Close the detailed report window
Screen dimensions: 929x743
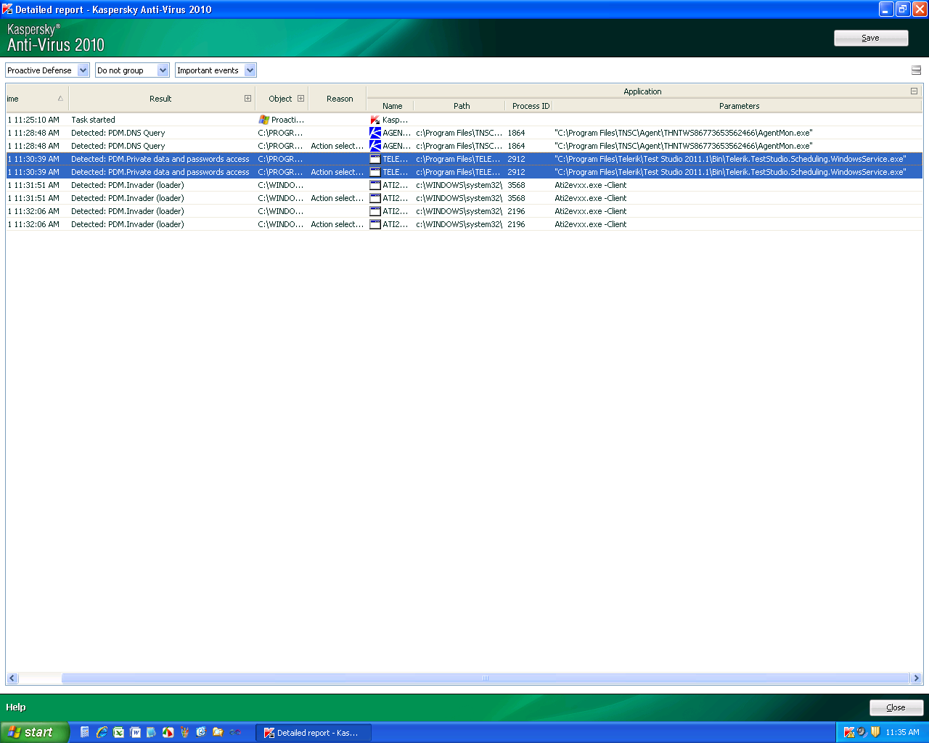pos(896,707)
